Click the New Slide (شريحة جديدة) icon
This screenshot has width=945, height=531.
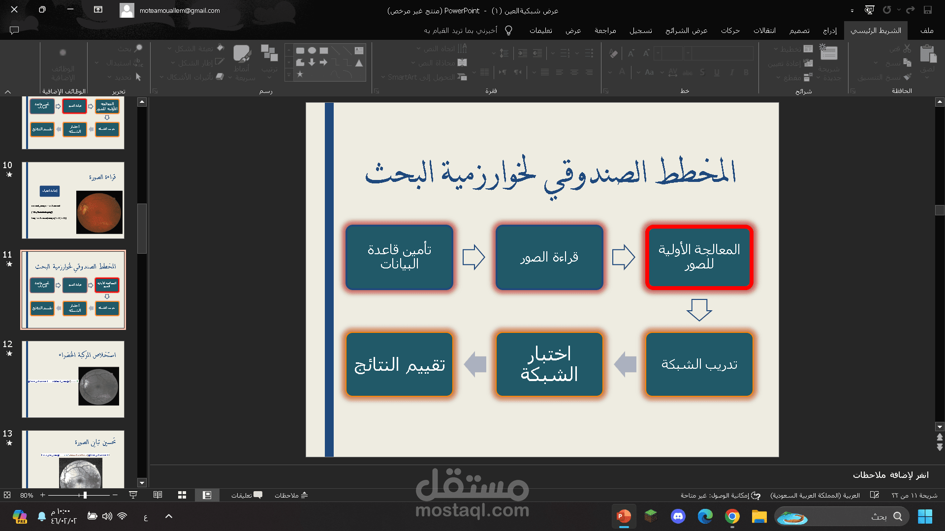click(828, 52)
